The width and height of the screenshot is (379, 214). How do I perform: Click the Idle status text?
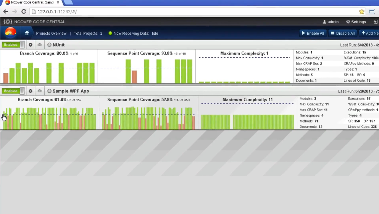(155, 33)
